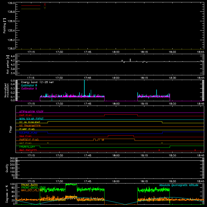Viewport: 207px width, 207px height.
Task: Click the MAX_DET_VS_TOT legend entry
Action: 32,190
